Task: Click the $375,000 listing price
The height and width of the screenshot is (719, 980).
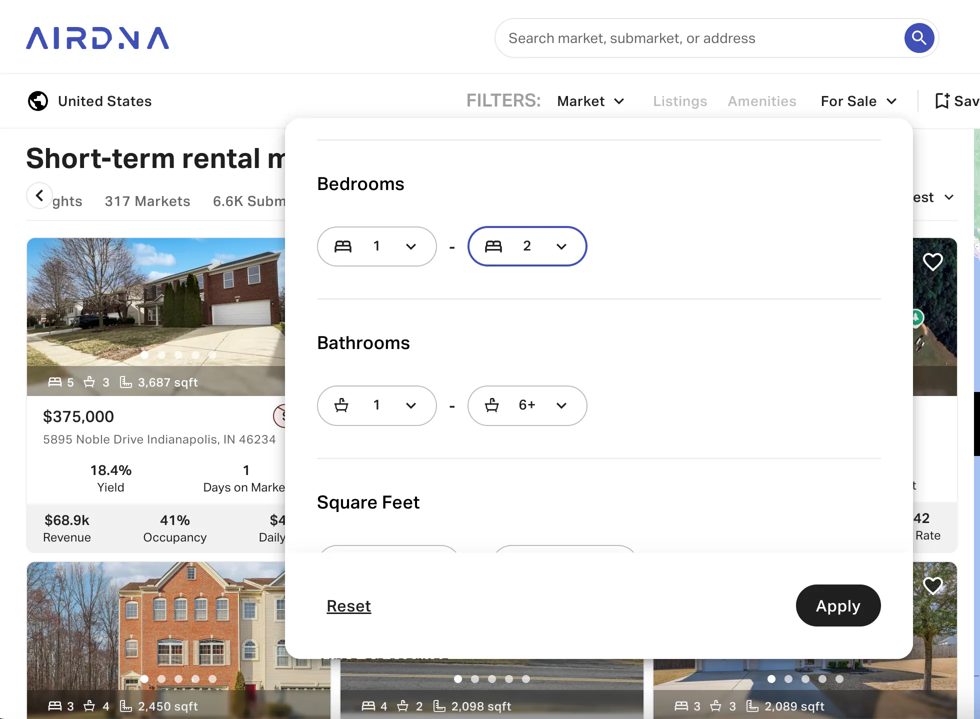Action: click(78, 416)
